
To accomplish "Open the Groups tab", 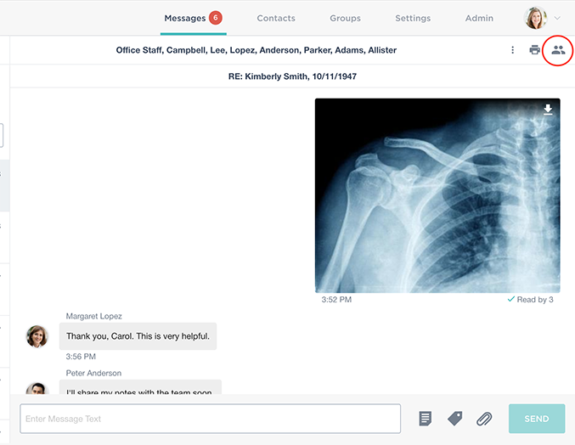I will pyautogui.click(x=345, y=19).
